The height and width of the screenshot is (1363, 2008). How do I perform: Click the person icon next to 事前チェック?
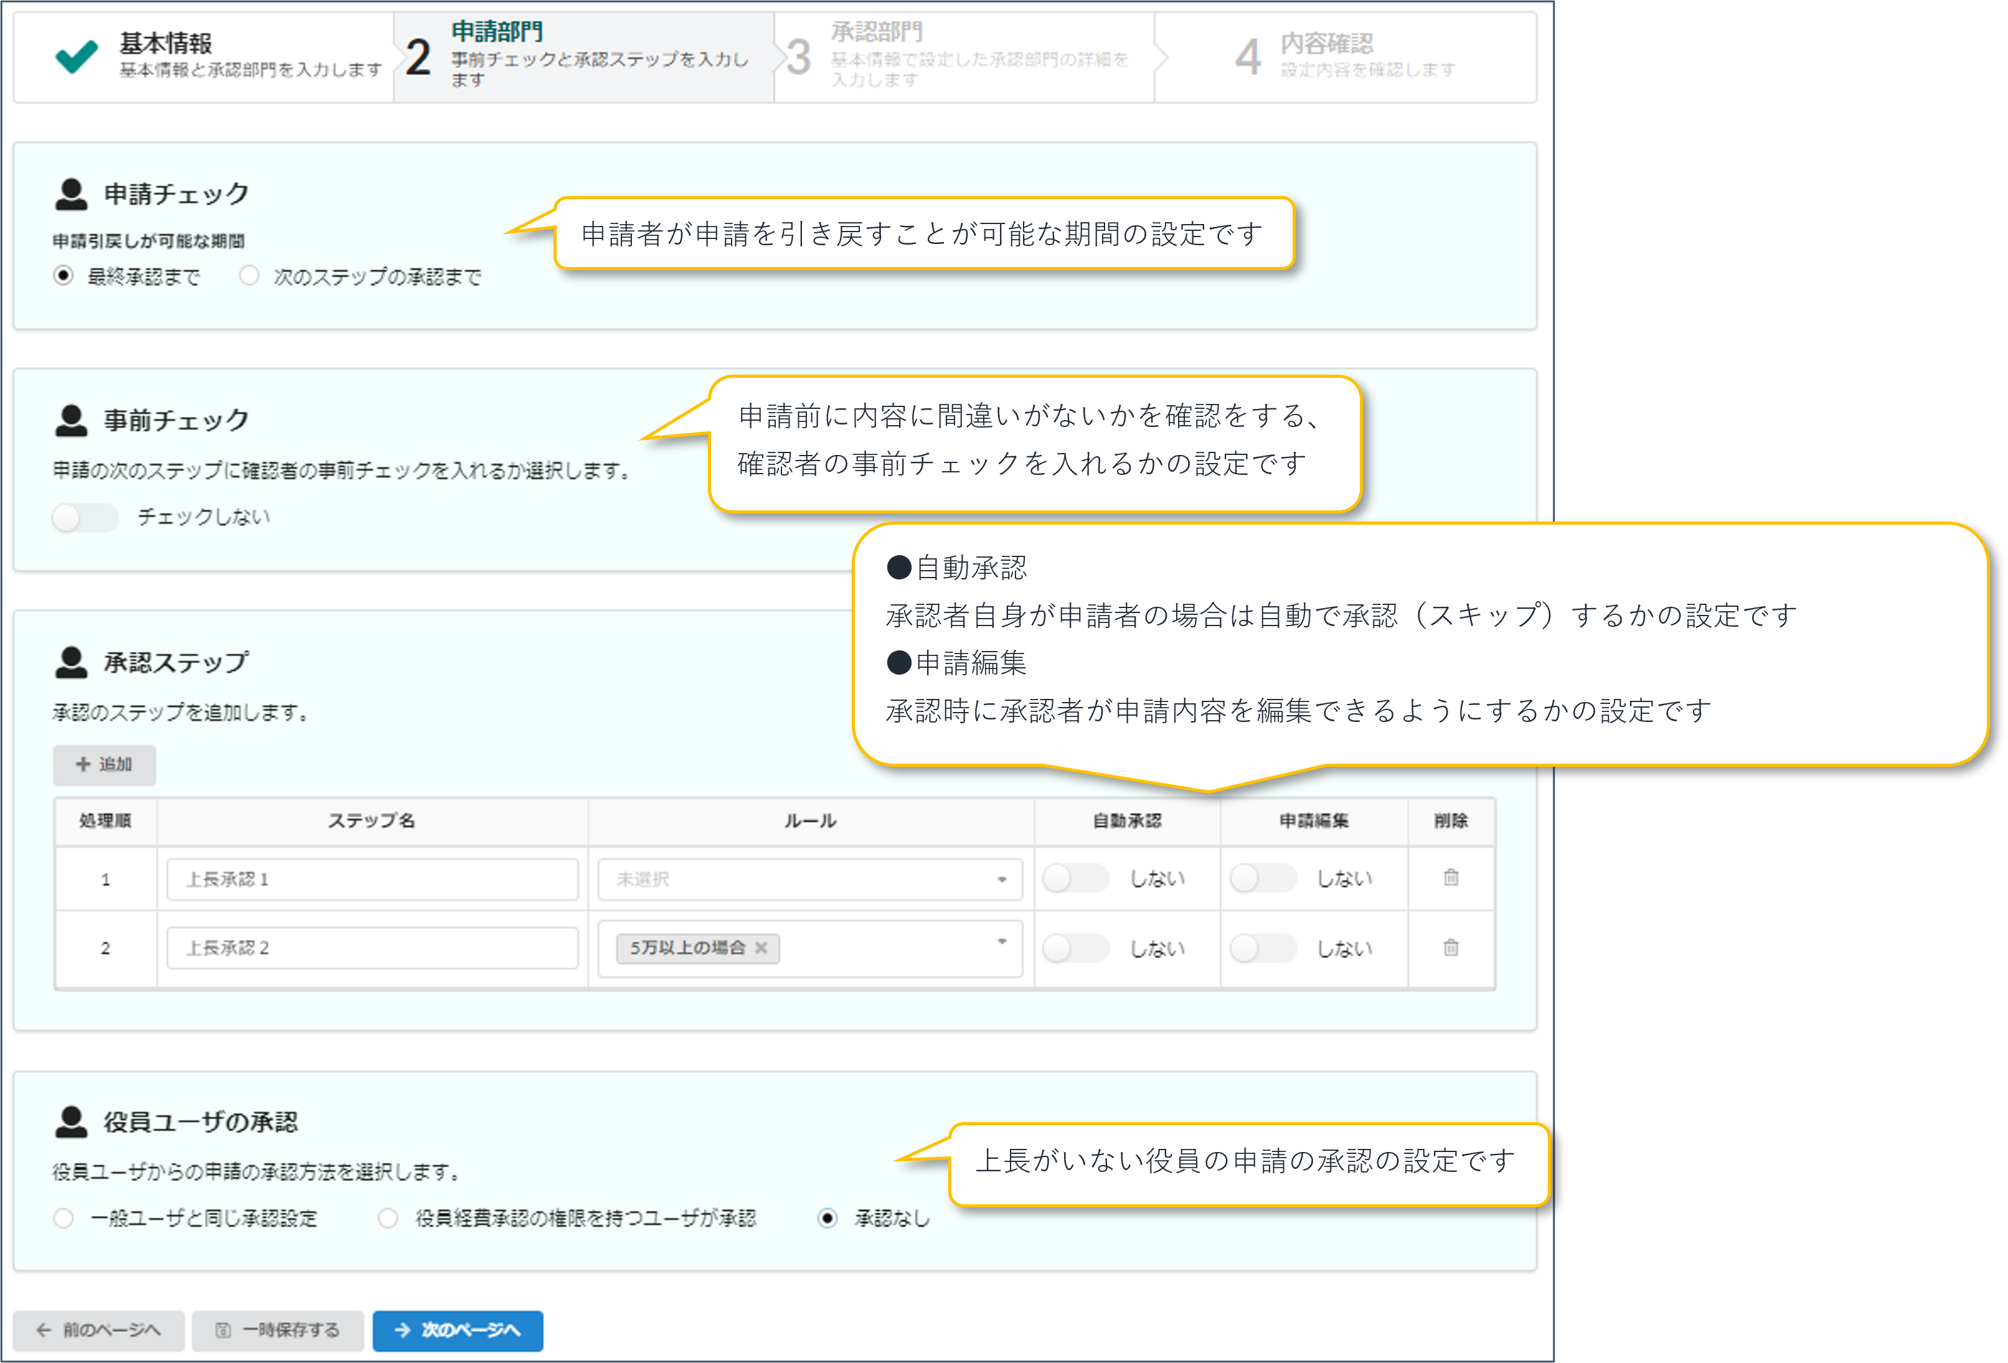tap(71, 421)
